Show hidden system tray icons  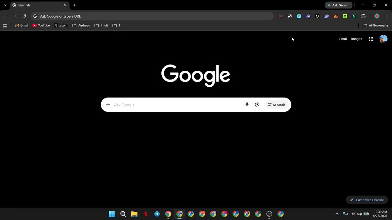pyautogui.click(x=337, y=214)
